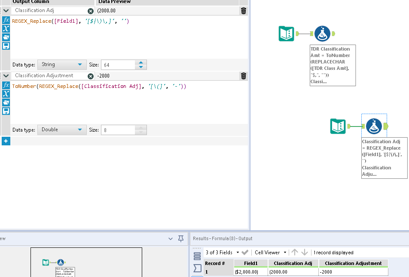This screenshot has height=277, width=409.
Task: Click the down arrow in Results toolbar
Action: (x=305, y=252)
